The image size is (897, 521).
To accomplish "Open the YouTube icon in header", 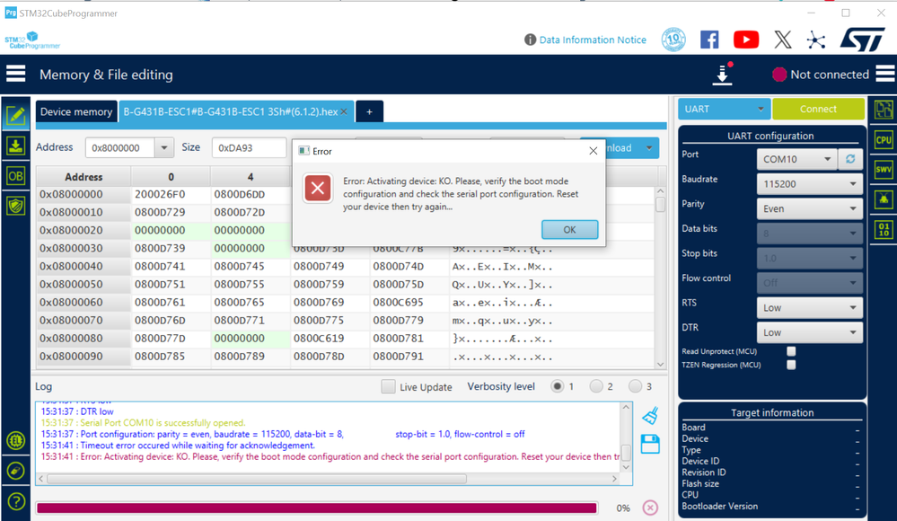I will [x=746, y=40].
